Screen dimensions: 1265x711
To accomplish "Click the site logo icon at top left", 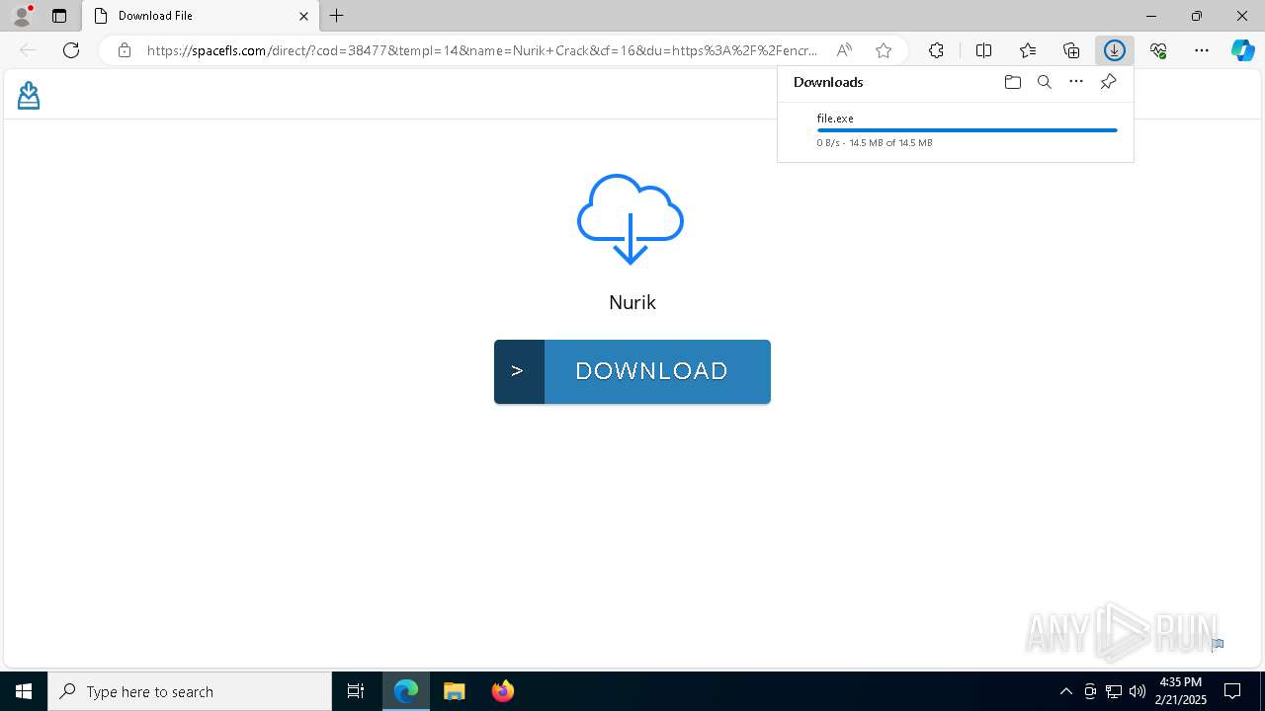I will click(x=29, y=95).
